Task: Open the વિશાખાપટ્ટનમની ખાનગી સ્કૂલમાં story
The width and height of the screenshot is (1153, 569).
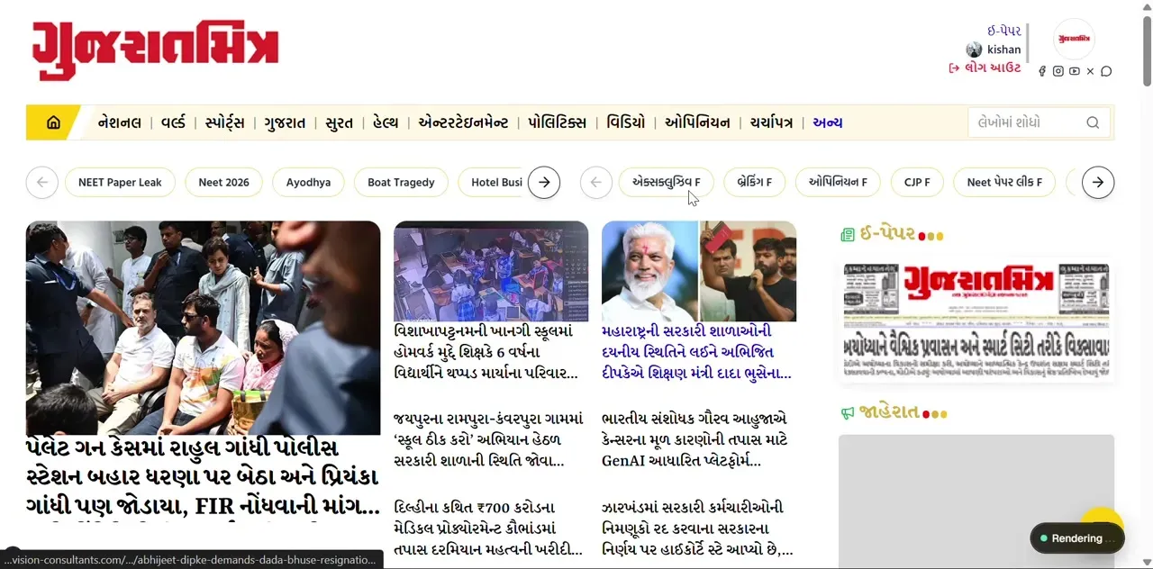Action: tap(486, 352)
